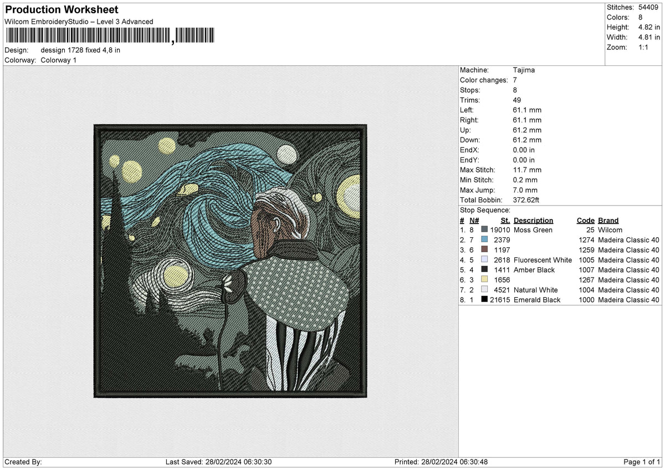Click the stitch count 21615

(500, 300)
